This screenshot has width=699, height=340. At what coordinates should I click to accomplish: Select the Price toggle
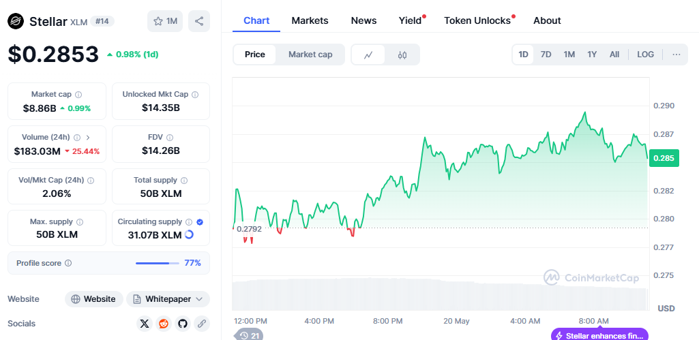(254, 55)
